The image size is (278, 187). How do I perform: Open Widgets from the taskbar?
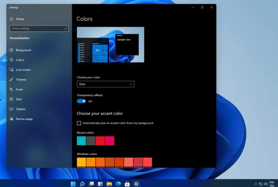tap(100, 184)
